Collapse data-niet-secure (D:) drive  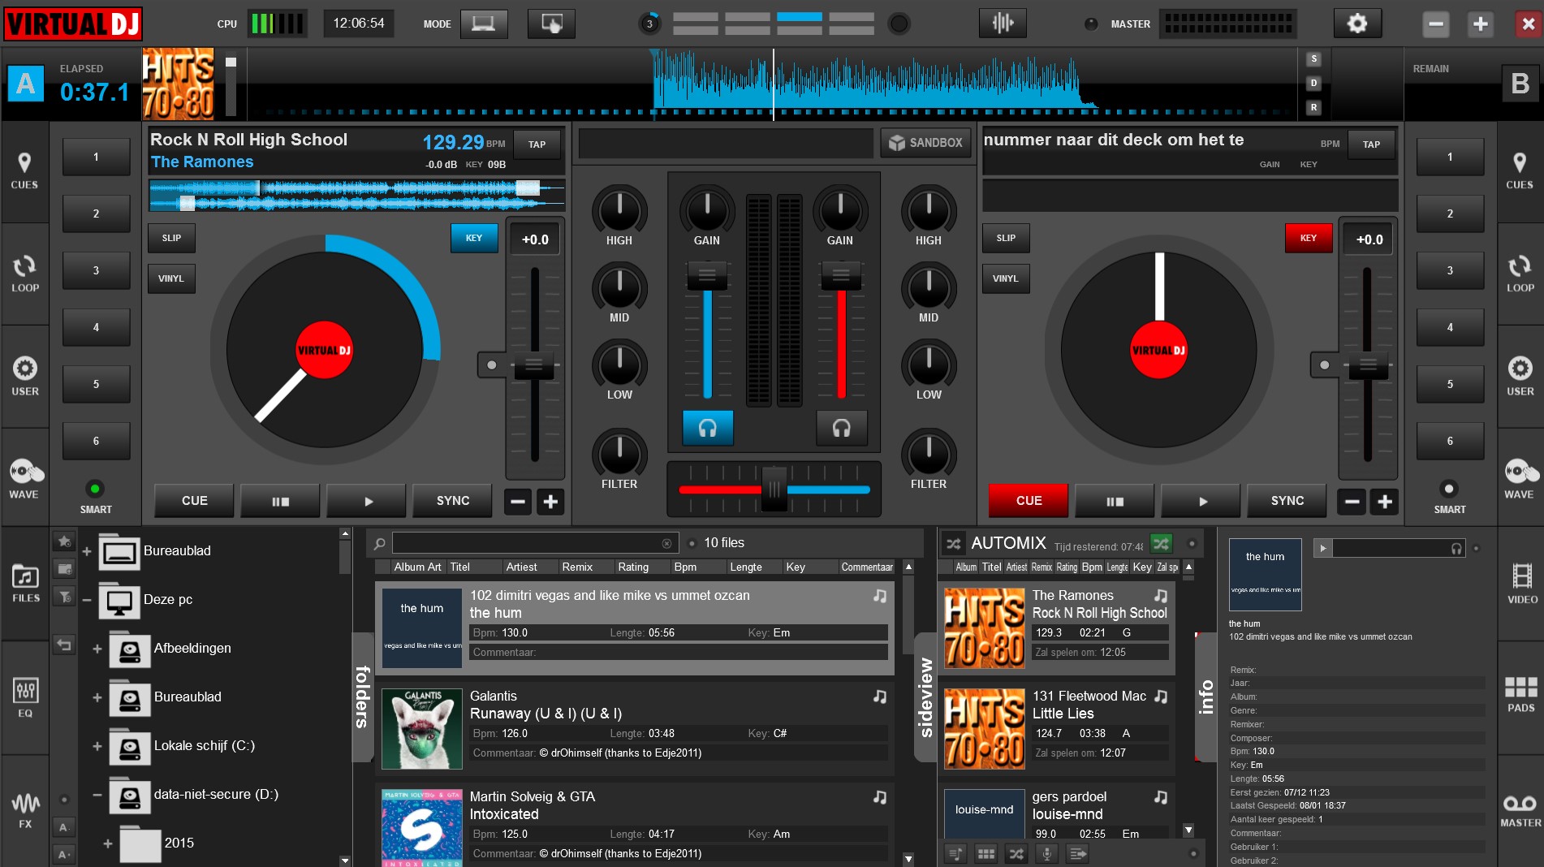tap(97, 795)
